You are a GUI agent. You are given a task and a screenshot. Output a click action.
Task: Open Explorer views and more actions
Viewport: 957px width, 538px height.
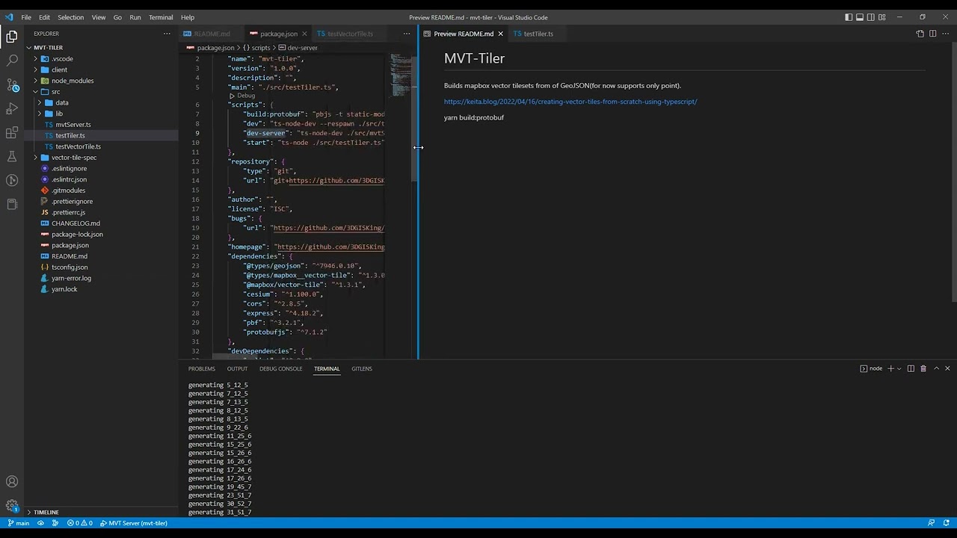coord(167,34)
